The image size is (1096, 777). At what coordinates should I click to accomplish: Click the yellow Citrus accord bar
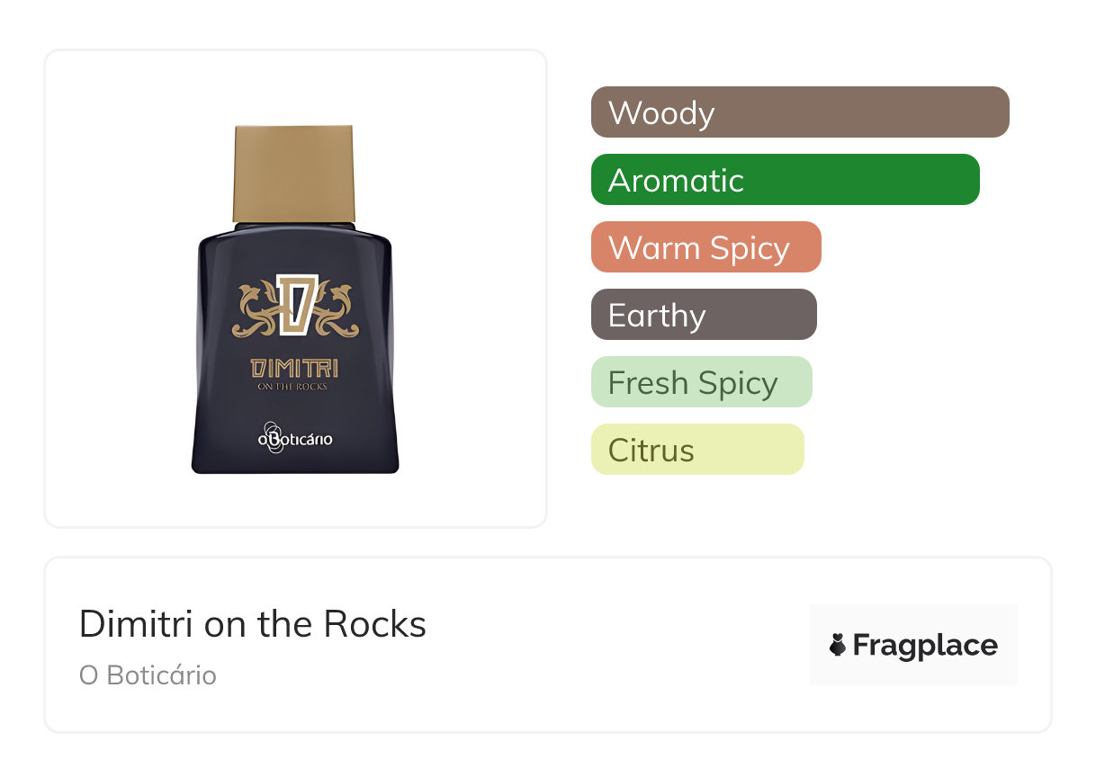[x=696, y=450]
